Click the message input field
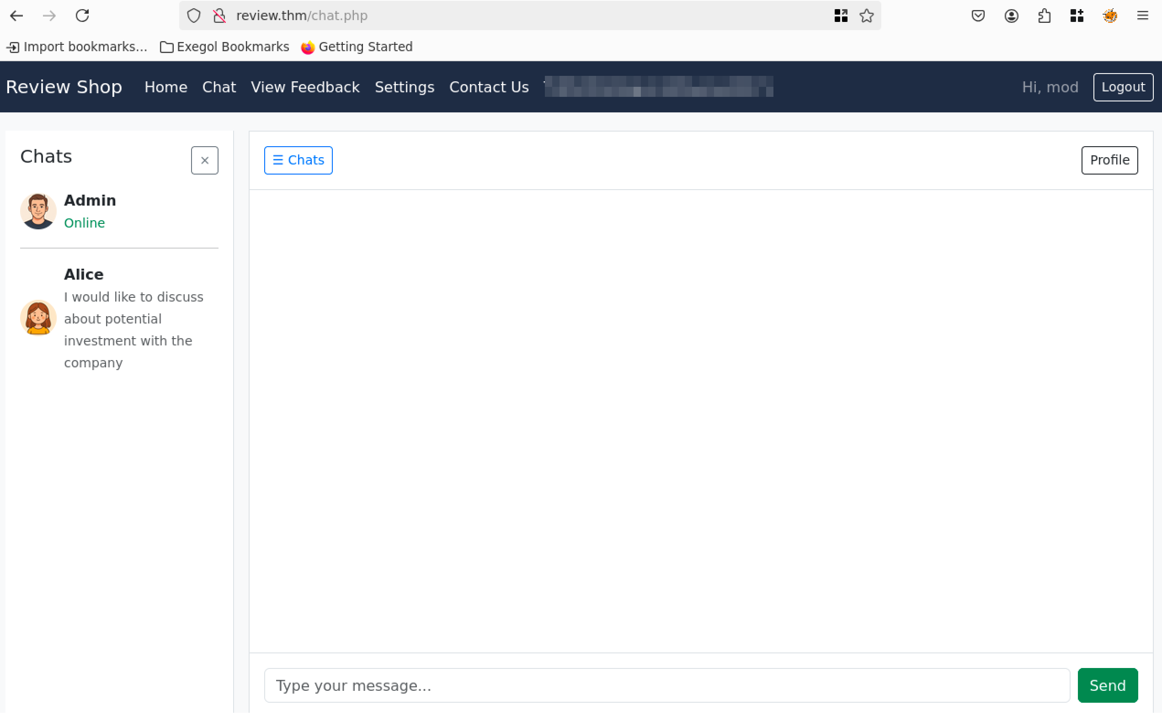The width and height of the screenshot is (1162, 721). click(666, 686)
